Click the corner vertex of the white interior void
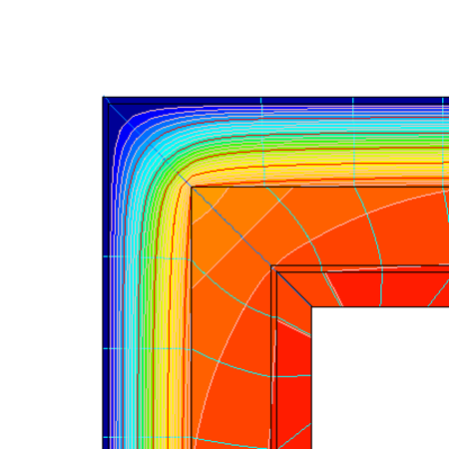Screen dimensions: 449x449 [x=311, y=306]
